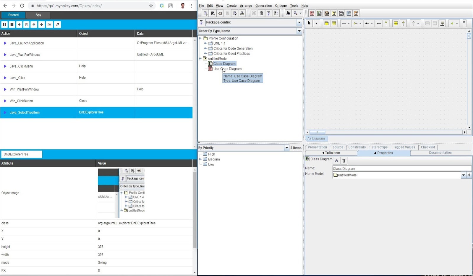473x276 pixels.
Task: Delete step using trash icon in recorder
Action: point(26,24)
